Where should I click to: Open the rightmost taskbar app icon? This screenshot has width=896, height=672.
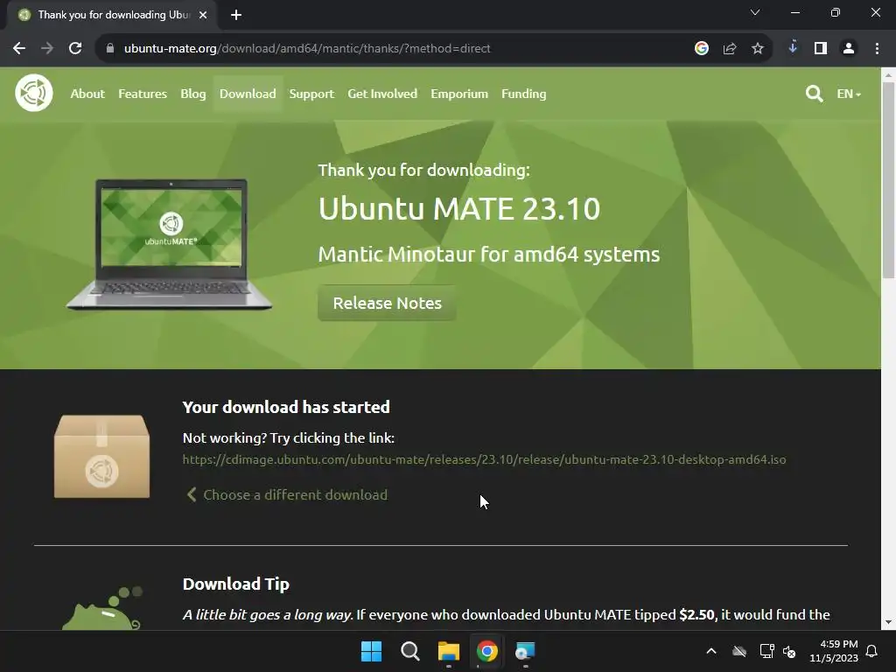[x=525, y=651]
